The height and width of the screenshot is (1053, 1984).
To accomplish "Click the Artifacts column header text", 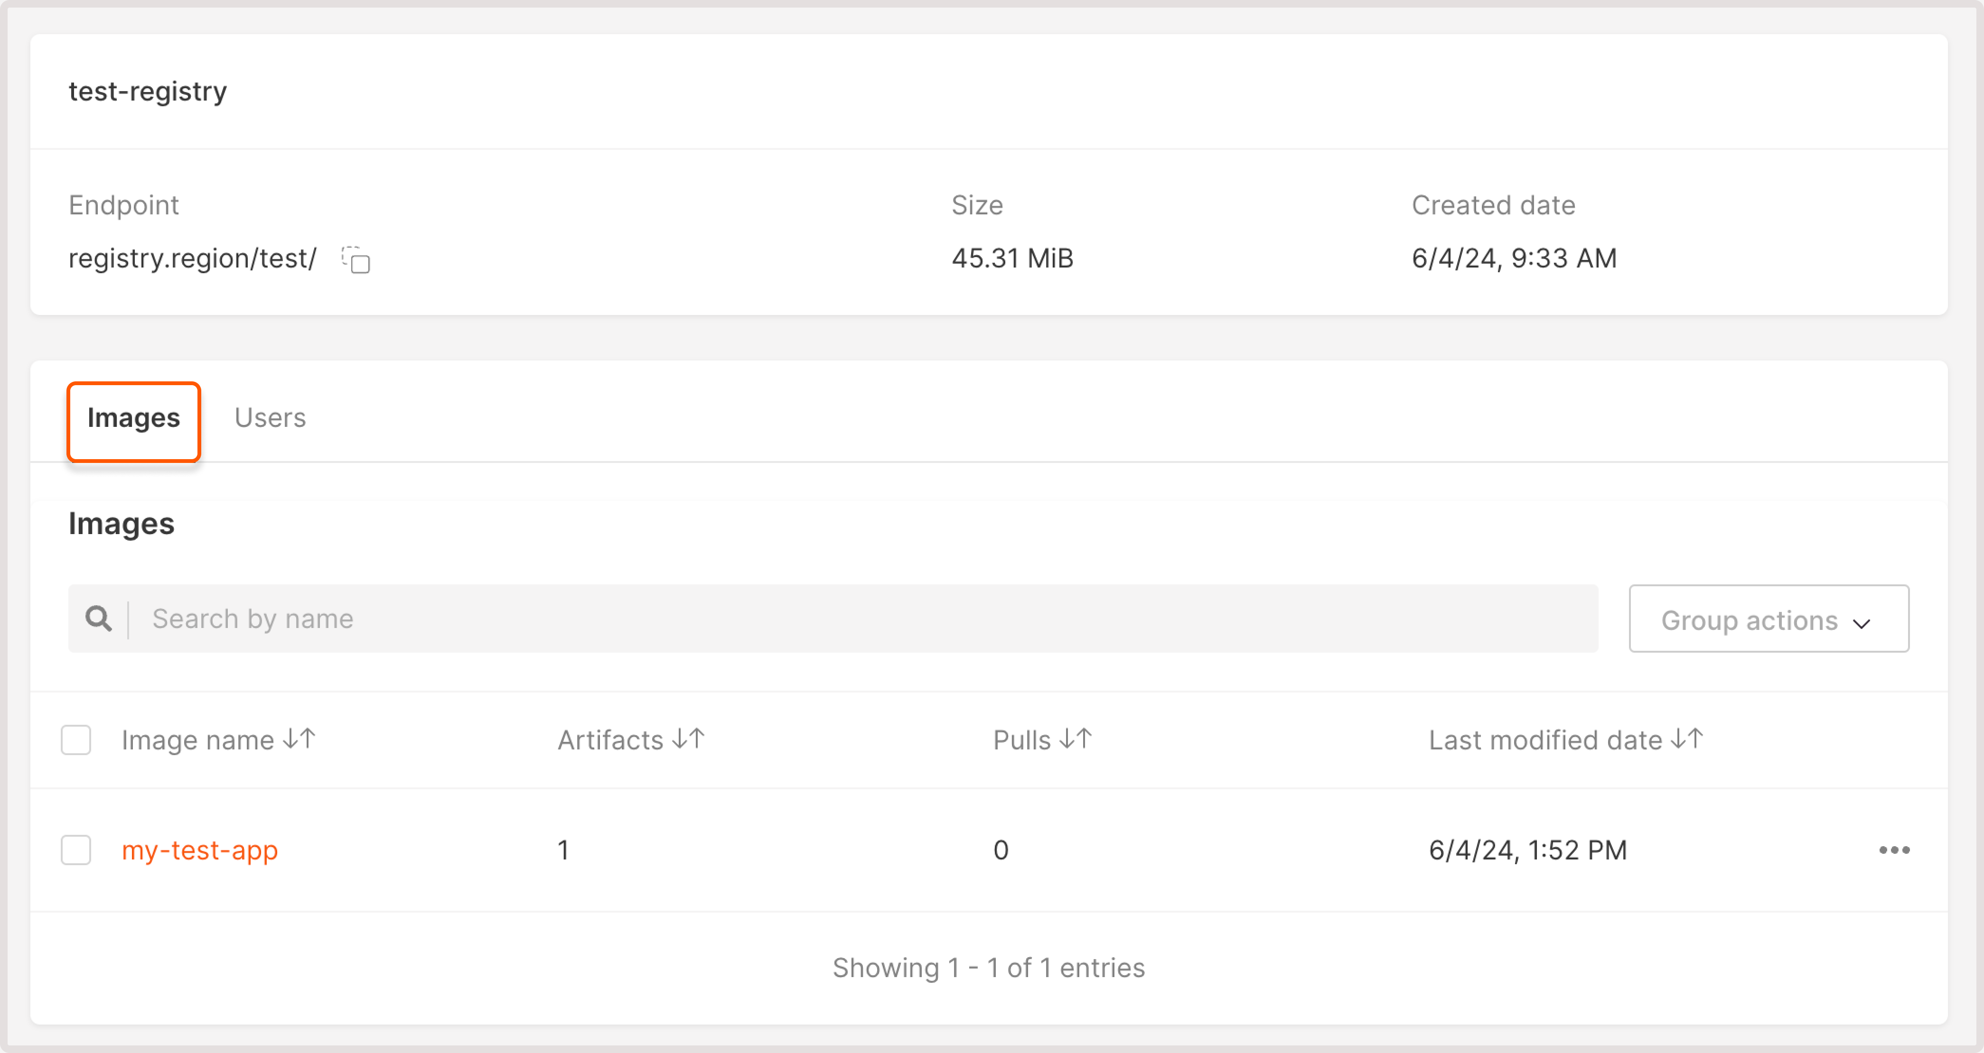I will [x=610, y=740].
